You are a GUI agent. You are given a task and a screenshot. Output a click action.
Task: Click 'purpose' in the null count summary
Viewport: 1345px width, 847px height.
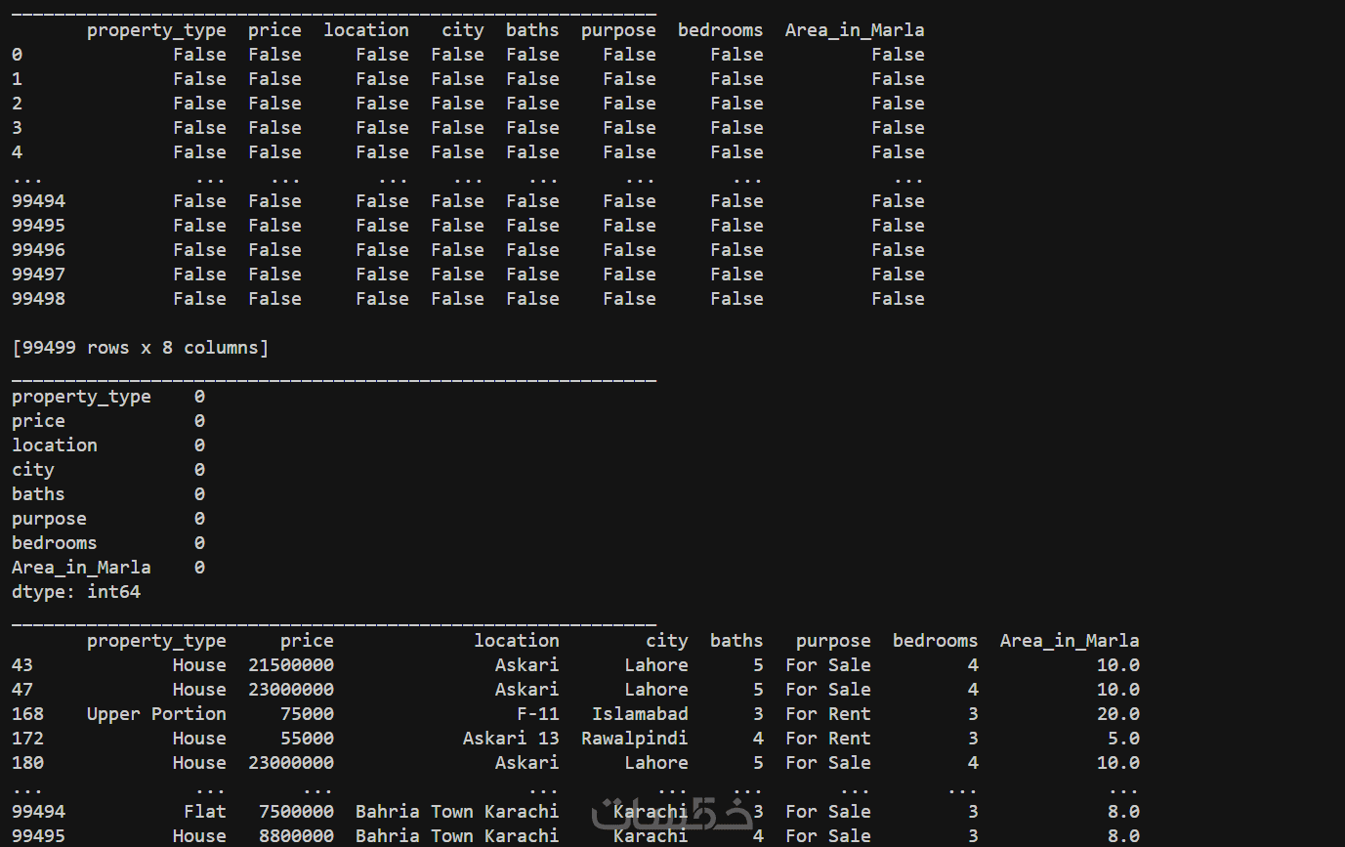[x=49, y=519]
